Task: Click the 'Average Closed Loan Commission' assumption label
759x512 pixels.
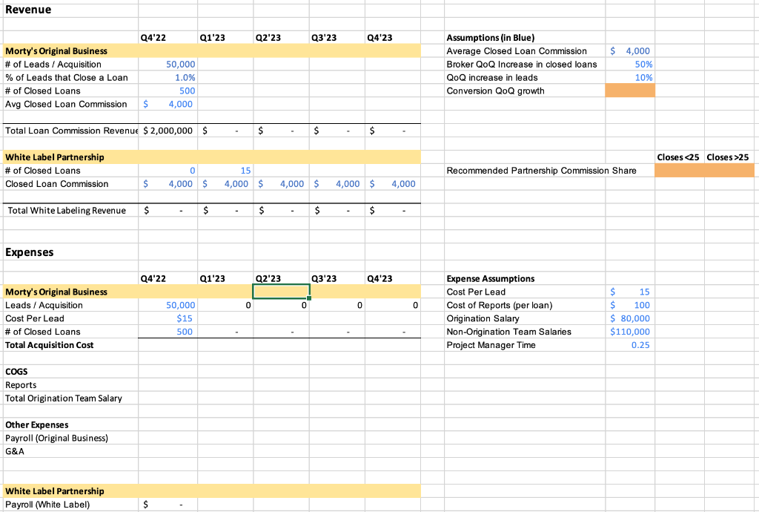Action: [x=517, y=51]
